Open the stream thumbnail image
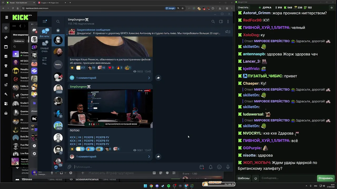Viewport: 337px width, 189px height. coord(110,108)
